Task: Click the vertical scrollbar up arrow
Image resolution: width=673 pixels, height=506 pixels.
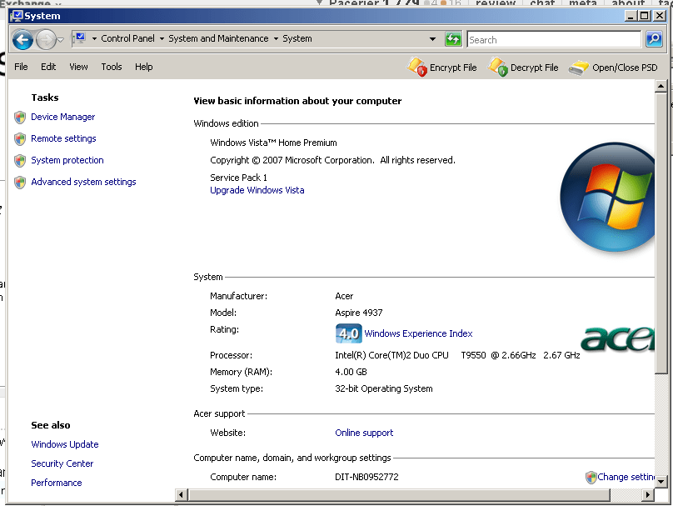Action: click(661, 86)
